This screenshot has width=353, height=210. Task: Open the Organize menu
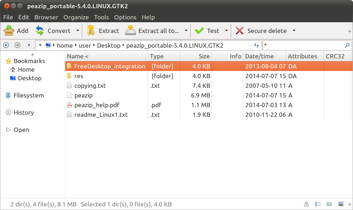76,17
